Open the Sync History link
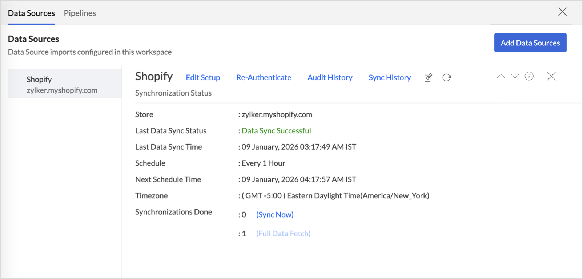The height and width of the screenshot is (279, 583). [x=390, y=78]
